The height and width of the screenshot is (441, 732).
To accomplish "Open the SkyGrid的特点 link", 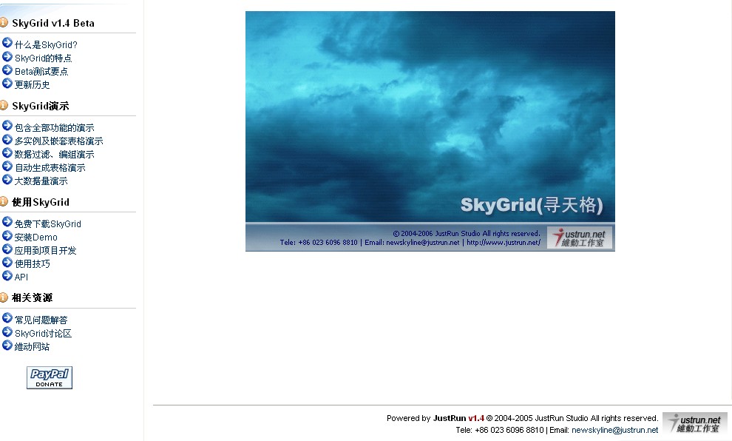I will pyautogui.click(x=44, y=58).
